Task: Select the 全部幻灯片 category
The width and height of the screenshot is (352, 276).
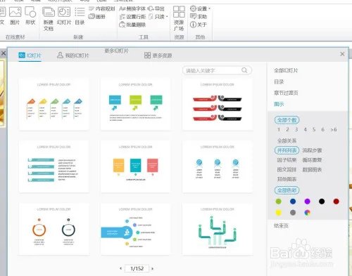Action: click(286, 70)
